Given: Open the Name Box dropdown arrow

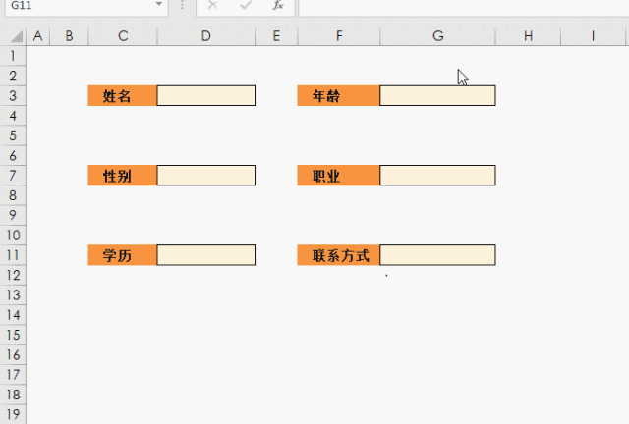Looking at the screenshot, I should tap(159, 5).
